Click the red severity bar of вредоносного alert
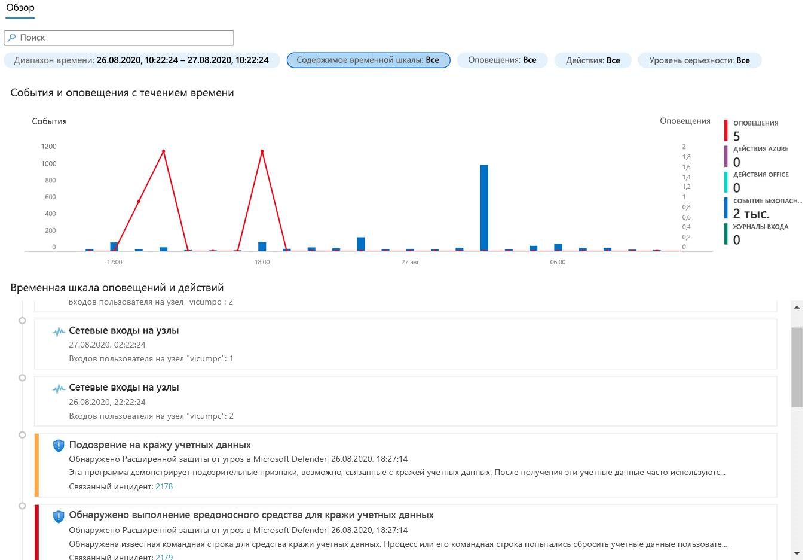 36,532
